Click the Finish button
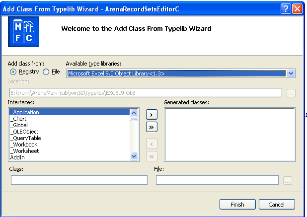This screenshot has height=217, width=307. (237, 205)
